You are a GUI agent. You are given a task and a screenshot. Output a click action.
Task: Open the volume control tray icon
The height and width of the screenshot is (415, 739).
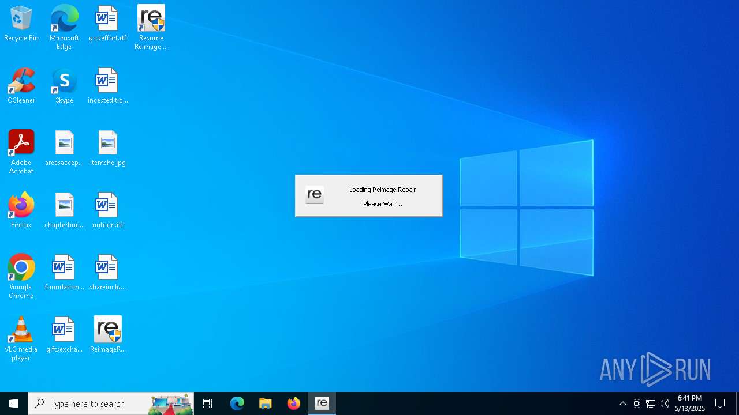[x=665, y=403]
